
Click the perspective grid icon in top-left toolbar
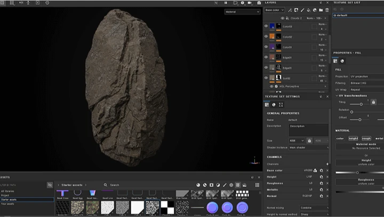pyautogui.click(x=12, y=3)
